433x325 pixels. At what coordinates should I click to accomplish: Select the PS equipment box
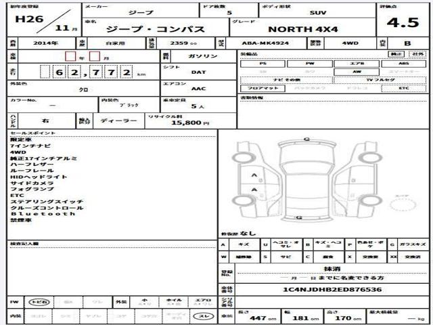click(263, 64)
